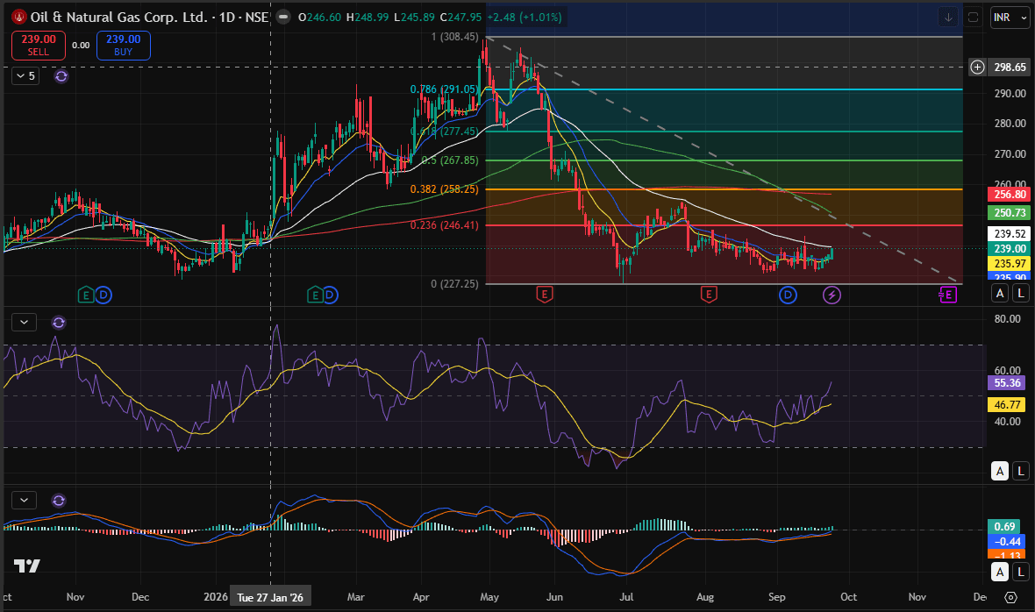Toggle auto scale A on the MACD pane

click(1000, 572)
